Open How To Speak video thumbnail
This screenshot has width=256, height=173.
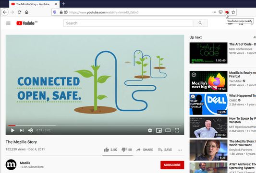(x=208, y=127)
